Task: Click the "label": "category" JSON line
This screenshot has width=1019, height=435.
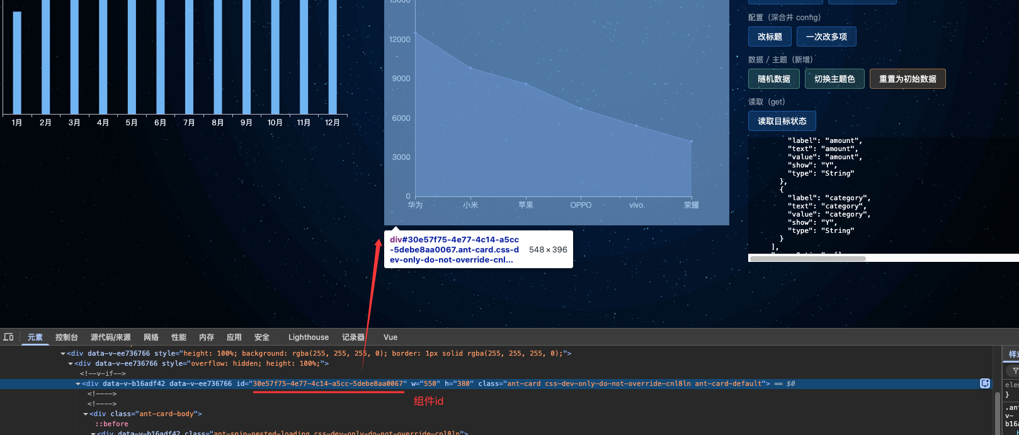Action: point(829,198)
